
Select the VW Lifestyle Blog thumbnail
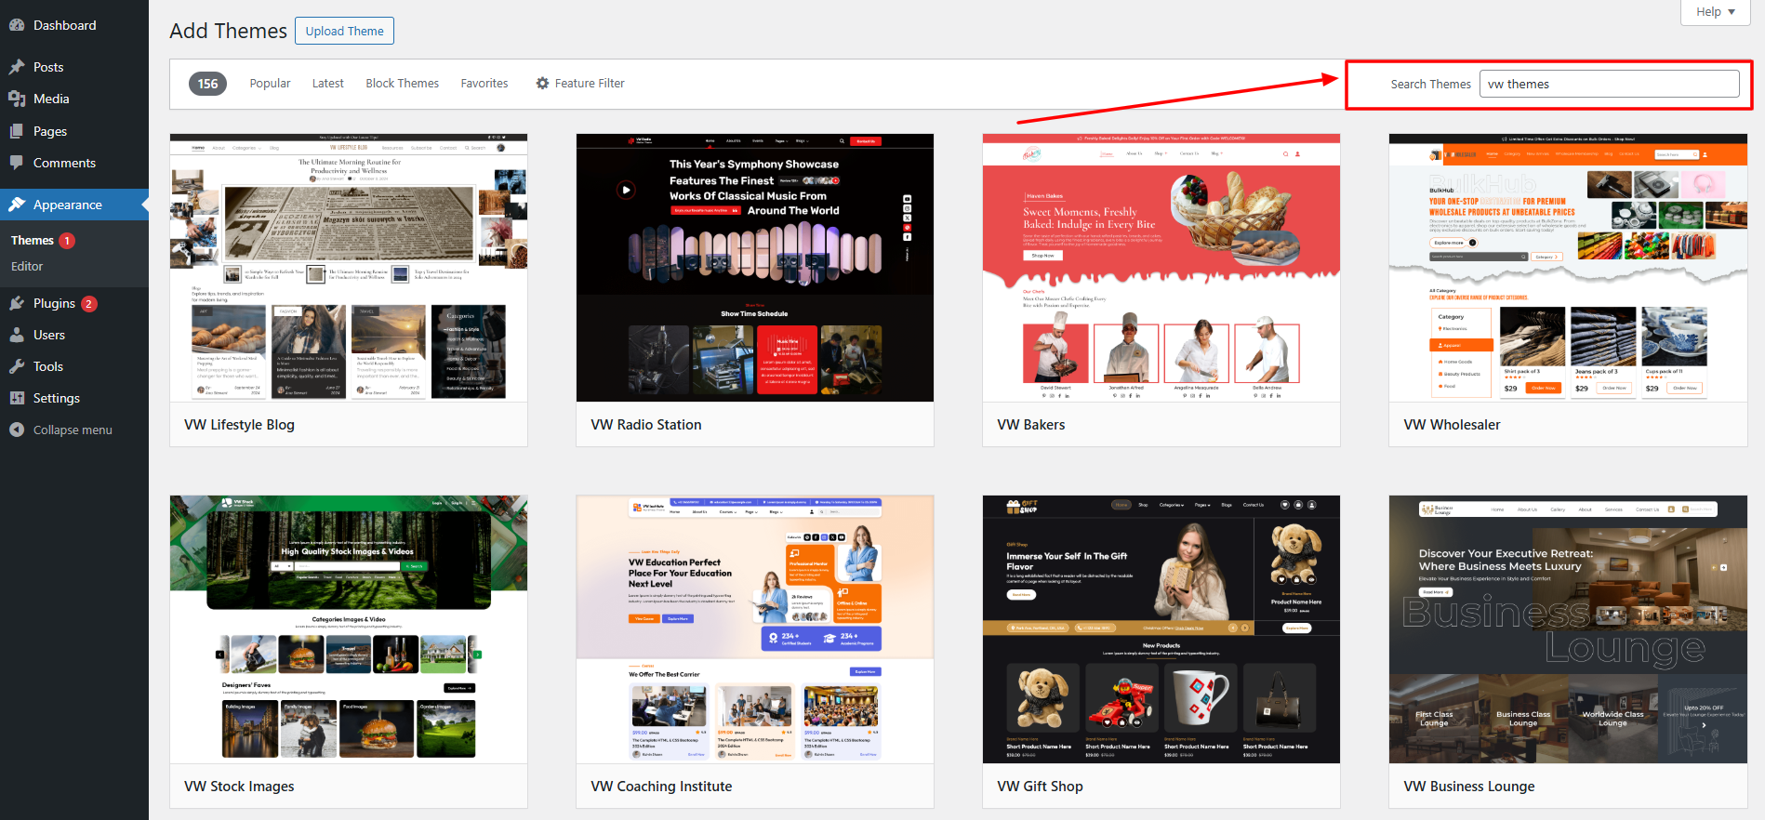coord(349,268)
